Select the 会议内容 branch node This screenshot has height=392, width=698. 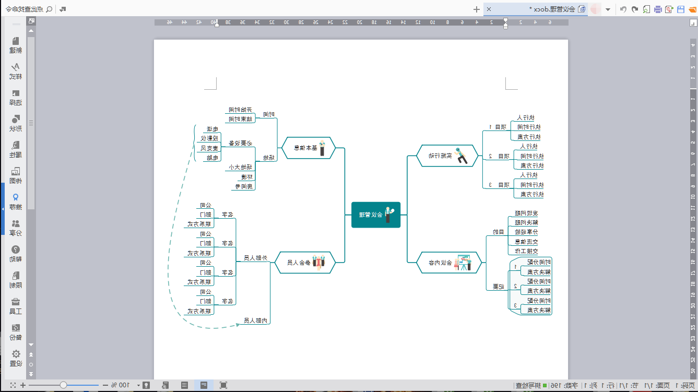(449, 263)
